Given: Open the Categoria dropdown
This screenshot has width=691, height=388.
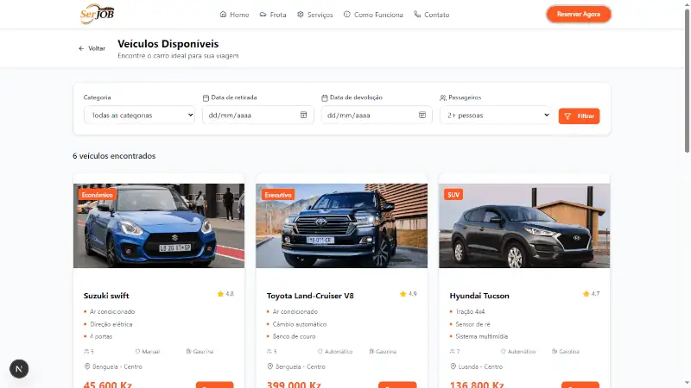Looking at the screenshot, I should (139, 116).
